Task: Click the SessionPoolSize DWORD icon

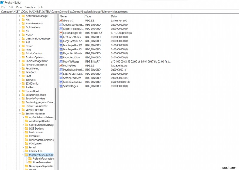Action: [x=61, y=78]
